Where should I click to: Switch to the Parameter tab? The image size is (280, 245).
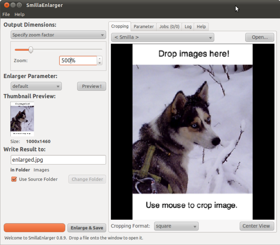(143, 27)
